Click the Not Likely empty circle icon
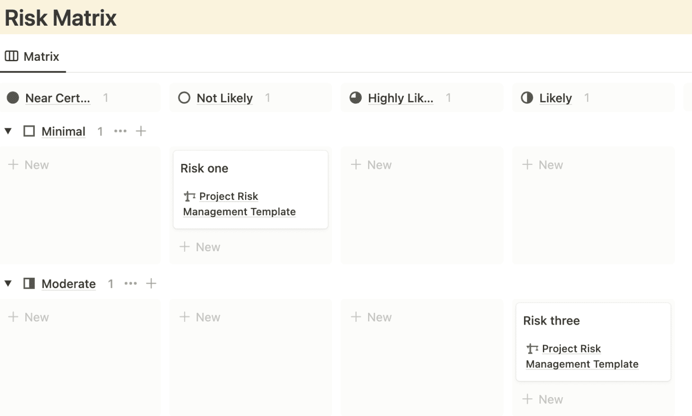692x416 pixels. click(184, 97)
